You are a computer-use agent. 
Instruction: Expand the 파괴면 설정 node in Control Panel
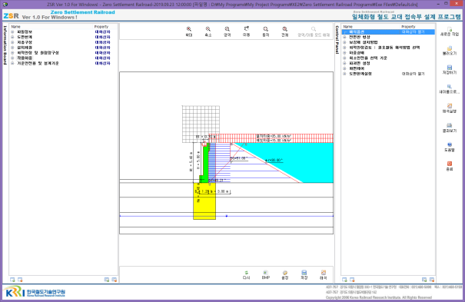(x=344, y=63)
